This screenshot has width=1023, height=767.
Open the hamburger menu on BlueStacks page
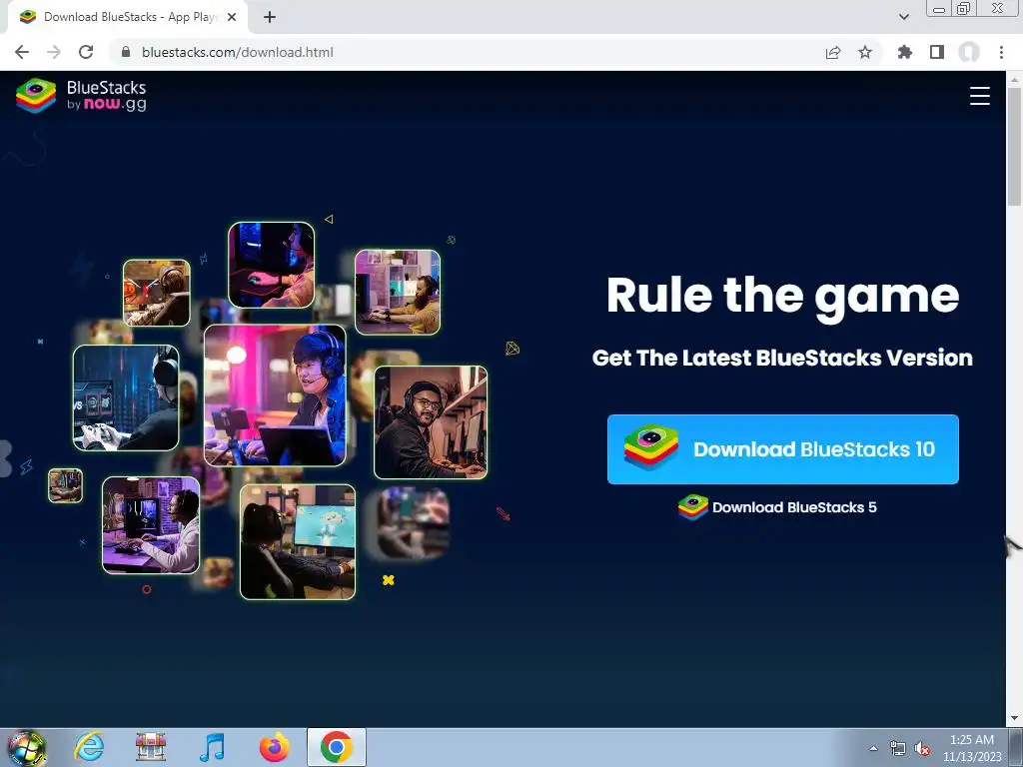(979, 96)
